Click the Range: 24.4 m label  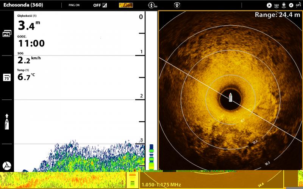point(277,15)
